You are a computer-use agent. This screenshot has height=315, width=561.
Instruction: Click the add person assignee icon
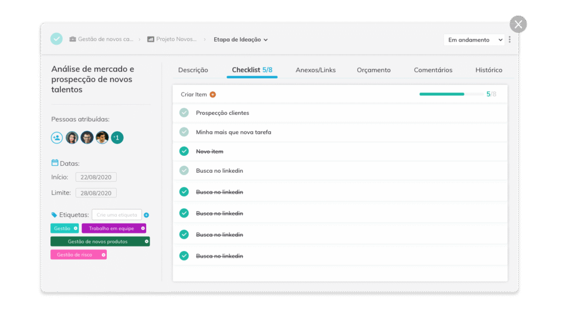[57, 138]
